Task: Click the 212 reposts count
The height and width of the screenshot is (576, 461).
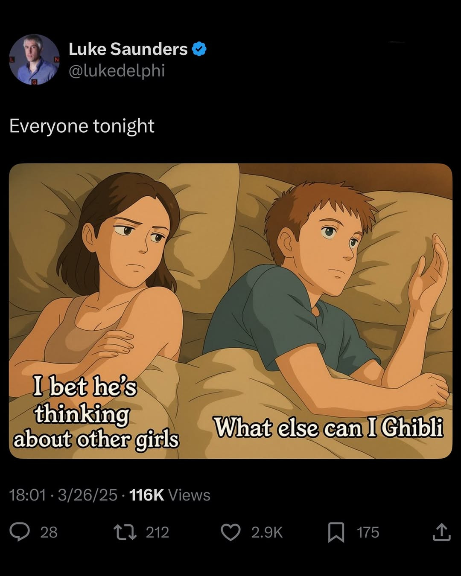Action: [158, 532]
